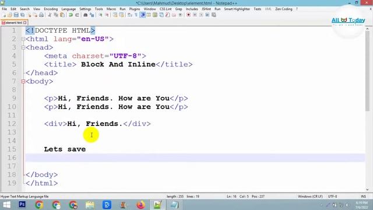Open the View menu
Viewport: 373px width, 210px height.
point(37,9)
